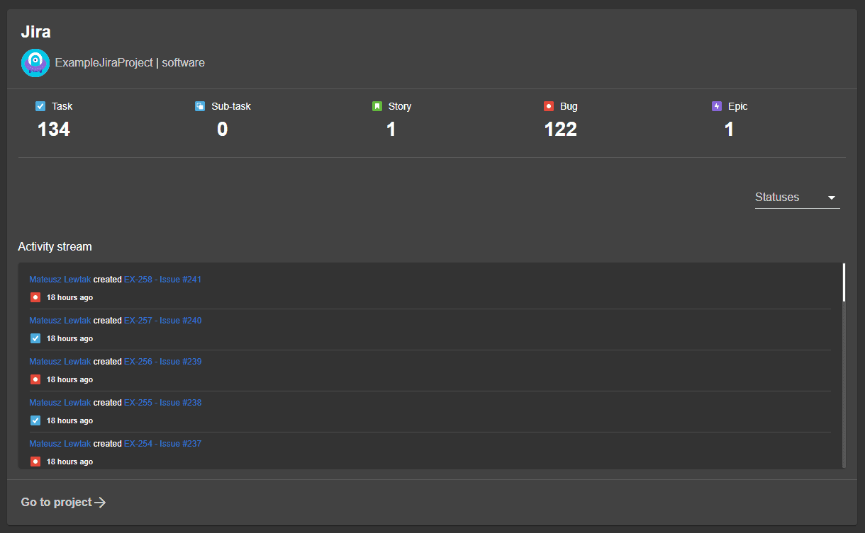Click Mateusz Lewtak in the EX-254 row
The height and width of the screenshot is (533, 865).
60,444
